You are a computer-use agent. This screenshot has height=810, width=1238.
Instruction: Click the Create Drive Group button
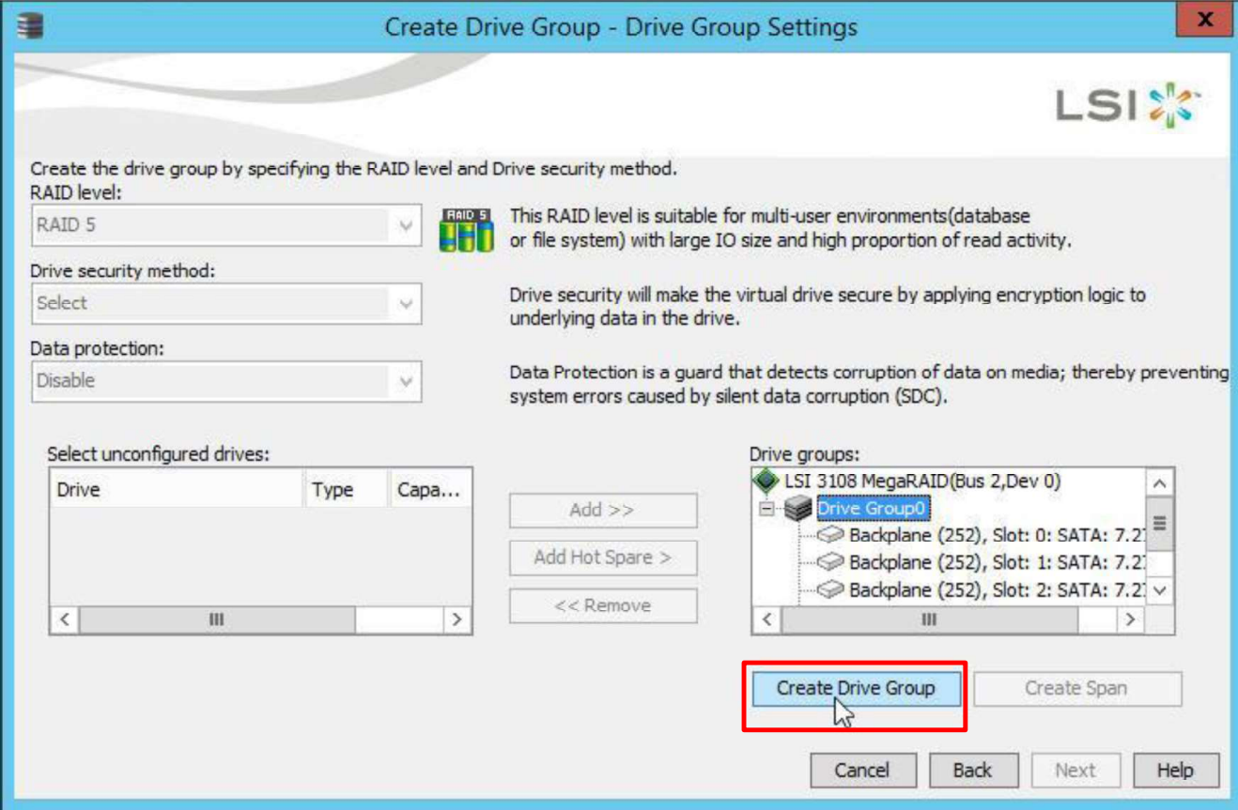855,688
